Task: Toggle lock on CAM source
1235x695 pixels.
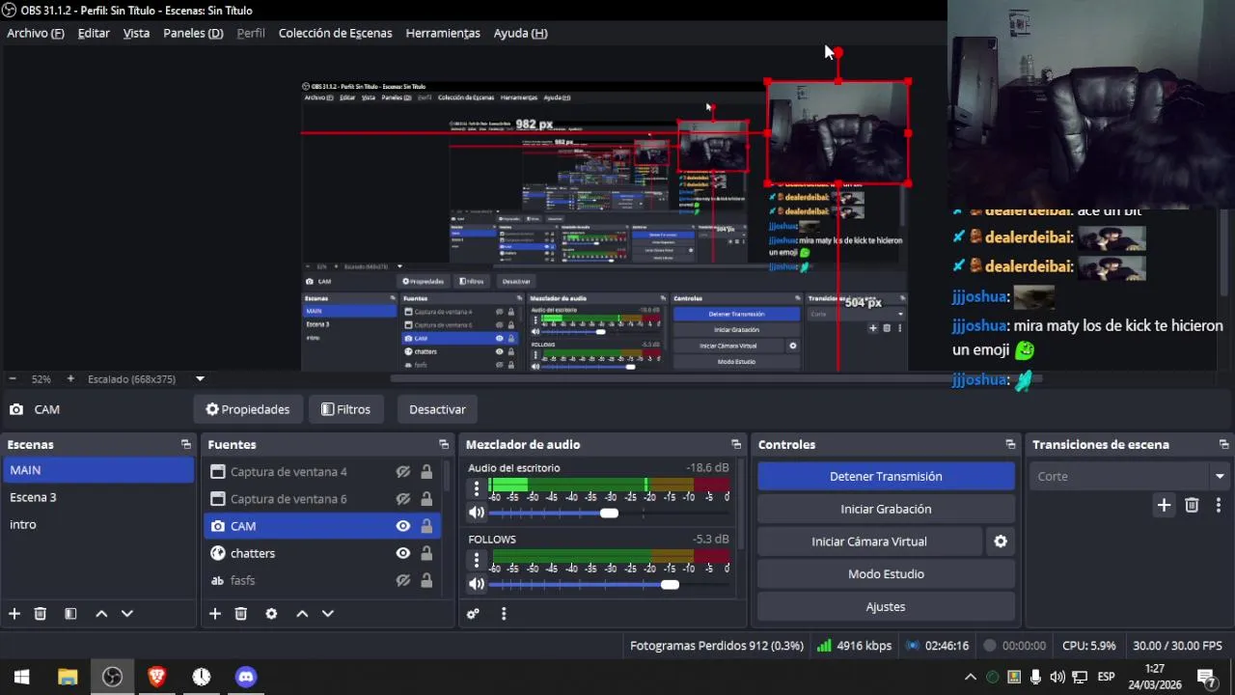Action: pyautogui.click(x=426, y=526)
